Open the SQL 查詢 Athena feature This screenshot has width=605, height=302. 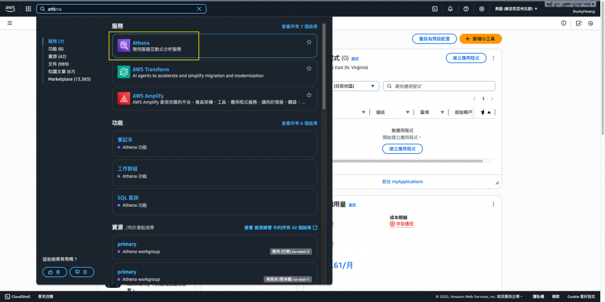pos(214,202)
